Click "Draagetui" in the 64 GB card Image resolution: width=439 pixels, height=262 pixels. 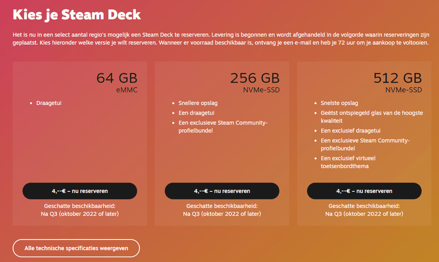pyautogui.click(x=49, y=103)
